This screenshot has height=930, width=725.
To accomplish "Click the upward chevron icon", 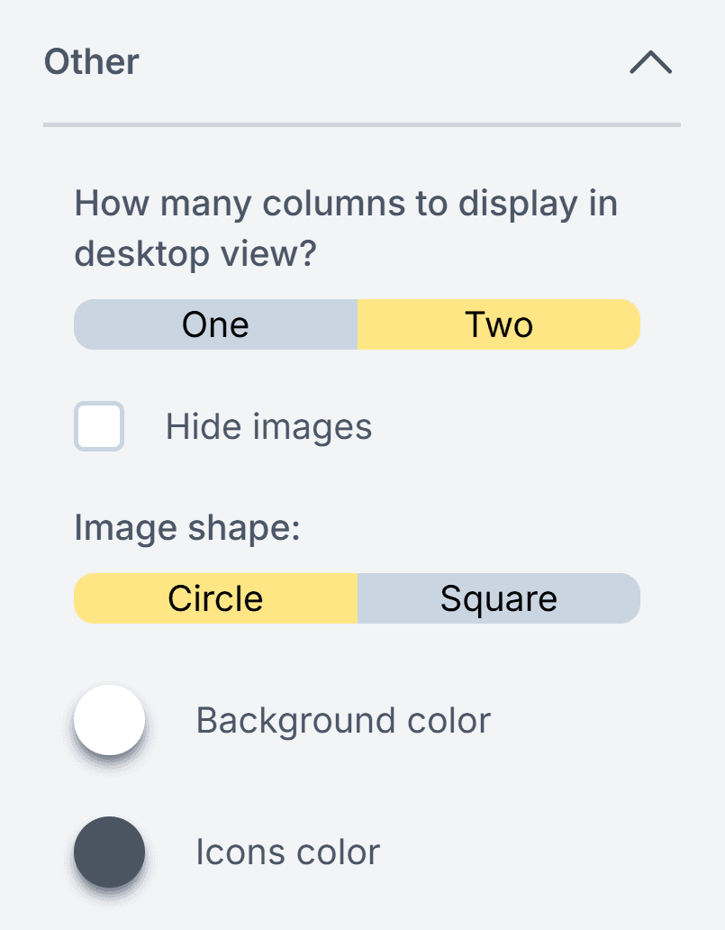I will click(x=650, y=62).
